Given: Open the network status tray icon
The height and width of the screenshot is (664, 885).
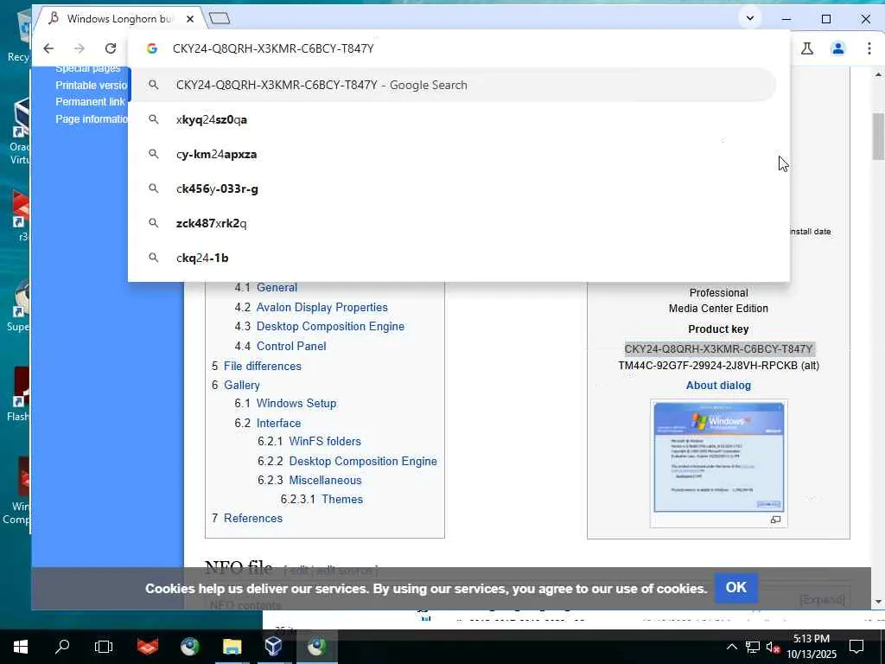Looking at the screenshot, I should click(x=753, y=647).
